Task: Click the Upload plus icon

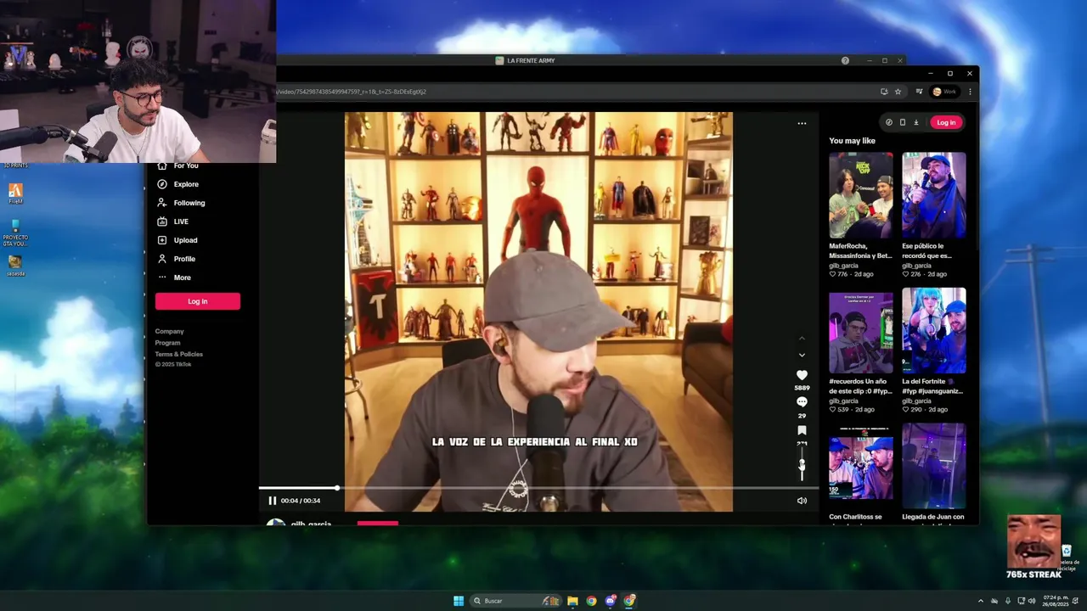Action: coord(162,240)
